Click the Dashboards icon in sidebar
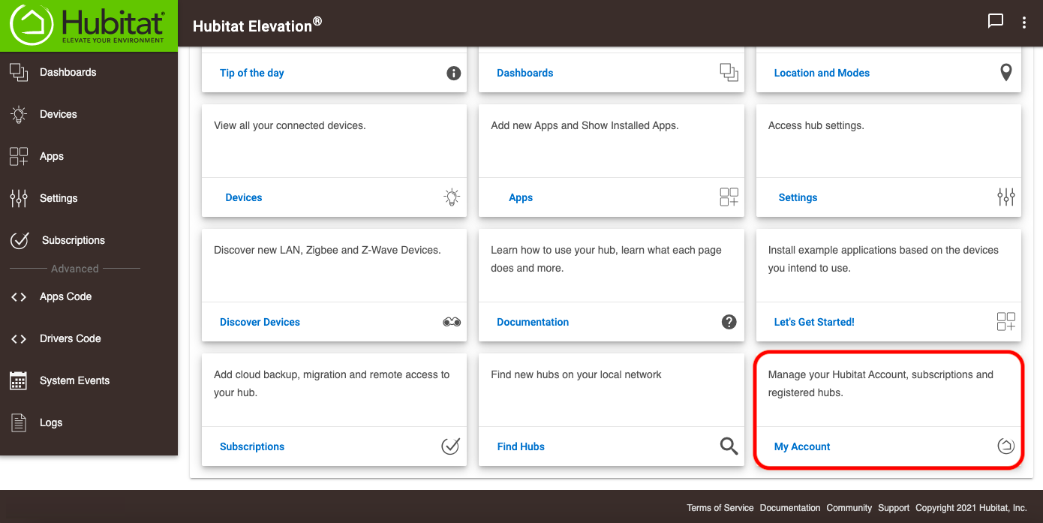Viewport: 1043px width, 523px height. [18, 72]
